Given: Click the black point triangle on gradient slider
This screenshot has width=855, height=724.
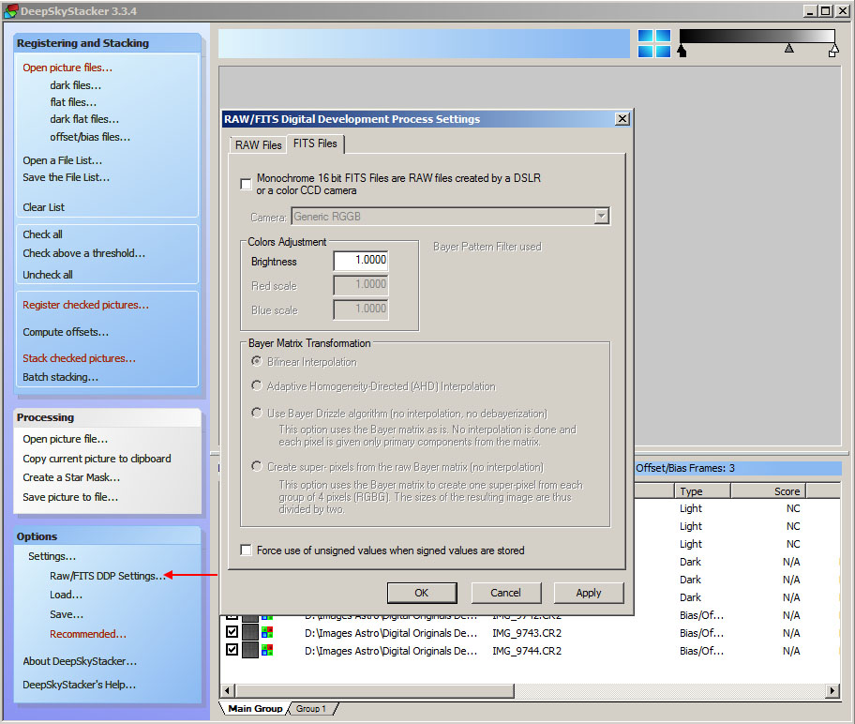Looking at the screenshot, I should (x=682, y=52).
